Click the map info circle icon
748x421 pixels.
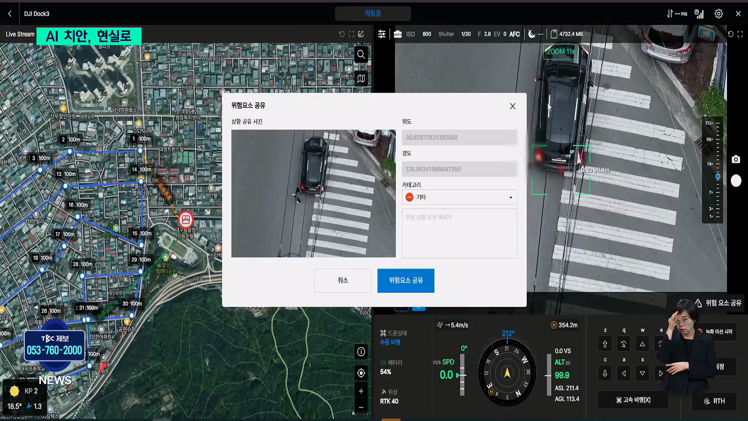pos(361,352)
